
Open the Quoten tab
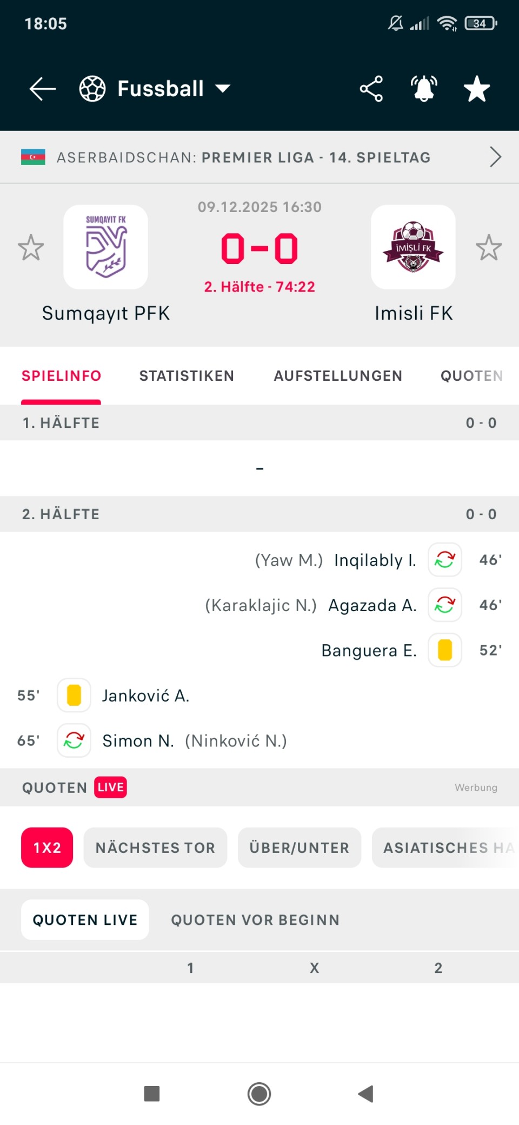(471, 376)
